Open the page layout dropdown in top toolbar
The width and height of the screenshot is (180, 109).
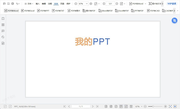point(97,4)
